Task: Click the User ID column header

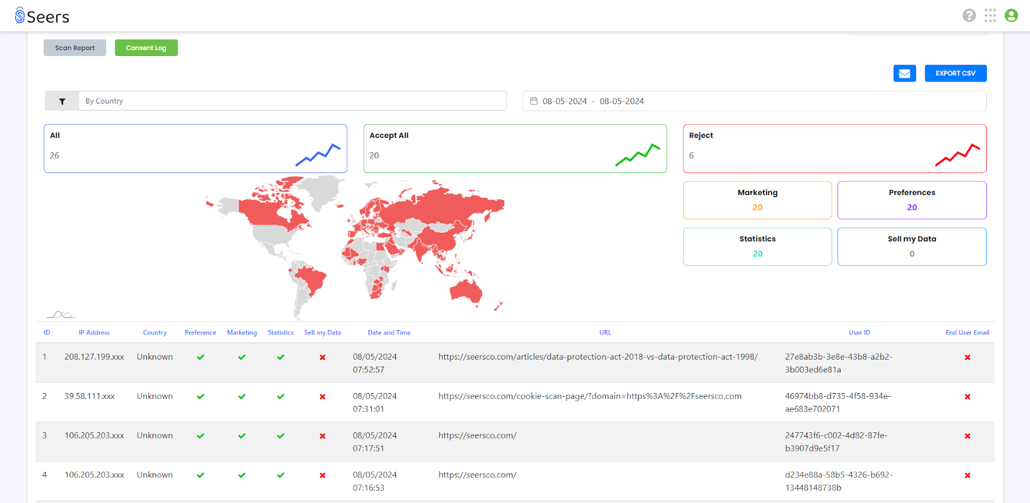Action: (x=859, y=333)
